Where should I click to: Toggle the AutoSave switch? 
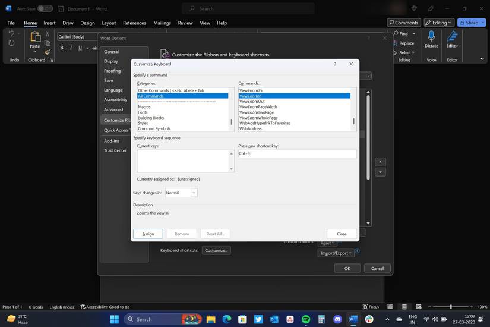click(x=45, y=9)
